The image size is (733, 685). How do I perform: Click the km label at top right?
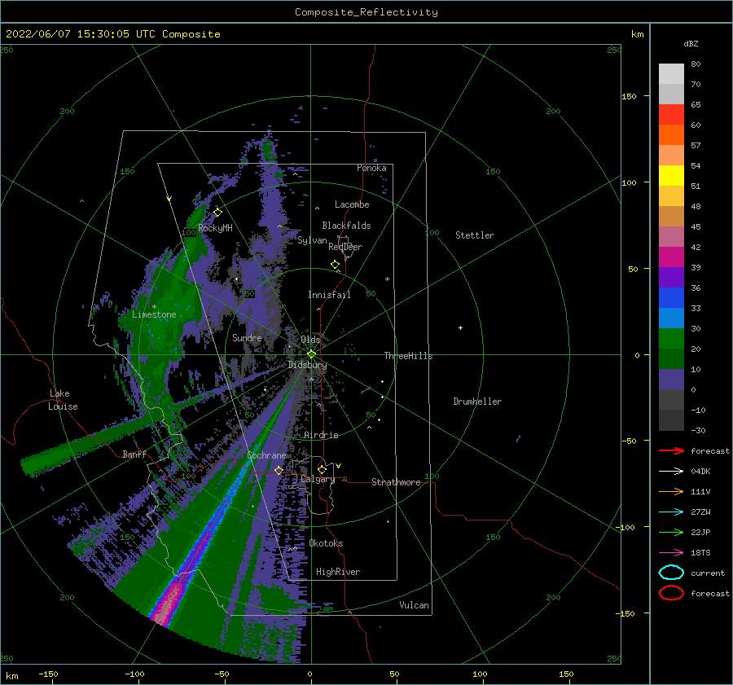(x=637, y=34)
